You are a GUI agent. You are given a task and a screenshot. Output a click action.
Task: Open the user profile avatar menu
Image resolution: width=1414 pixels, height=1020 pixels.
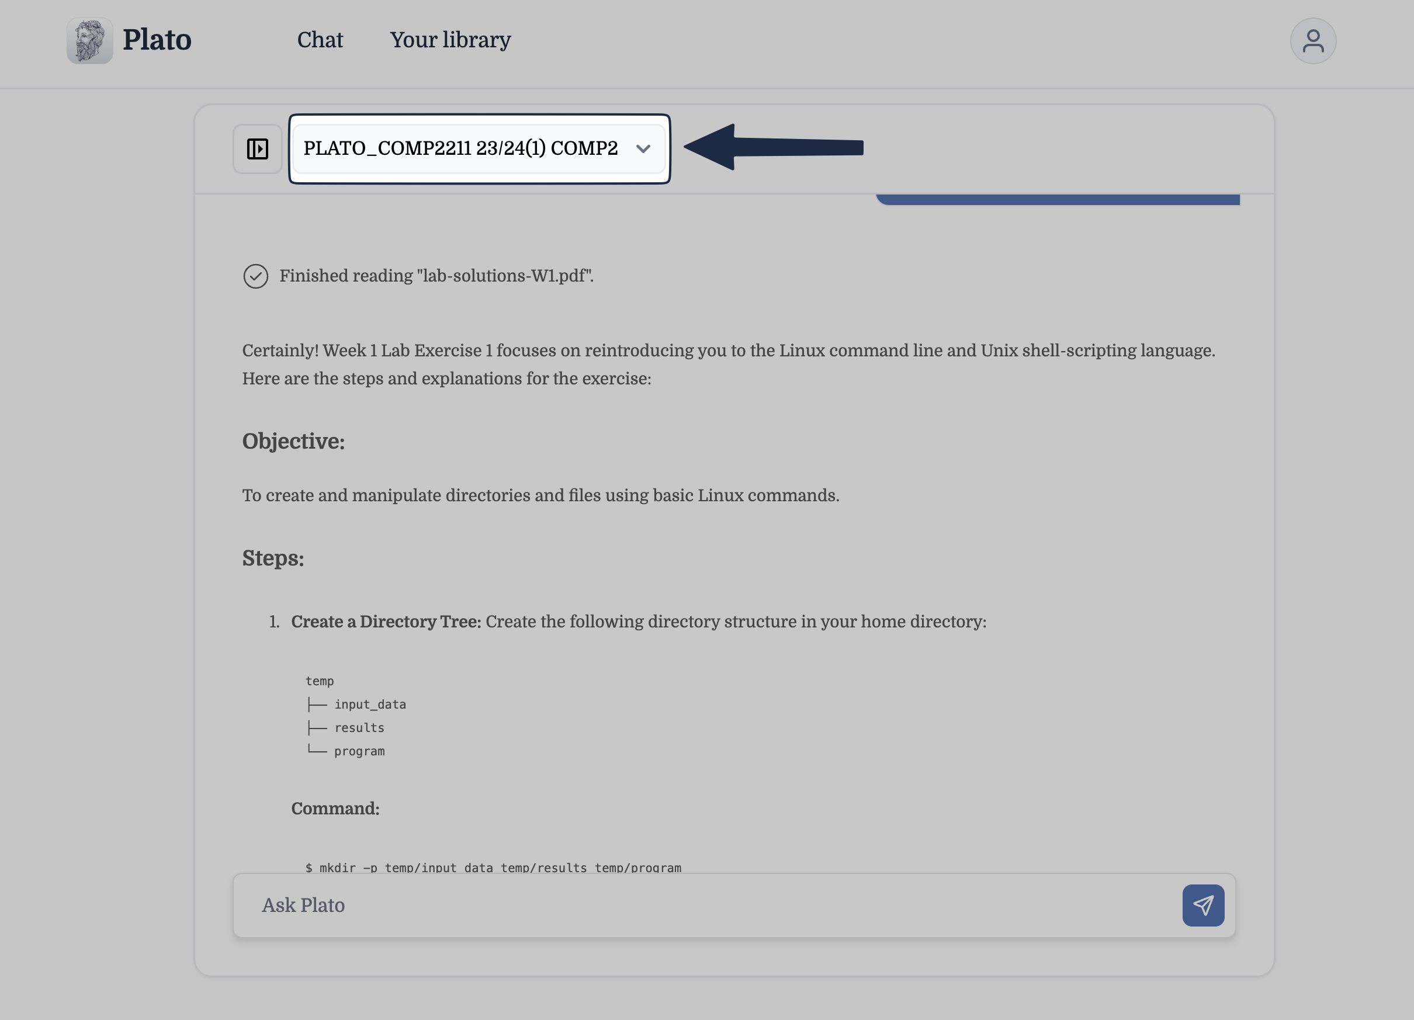1312,40
